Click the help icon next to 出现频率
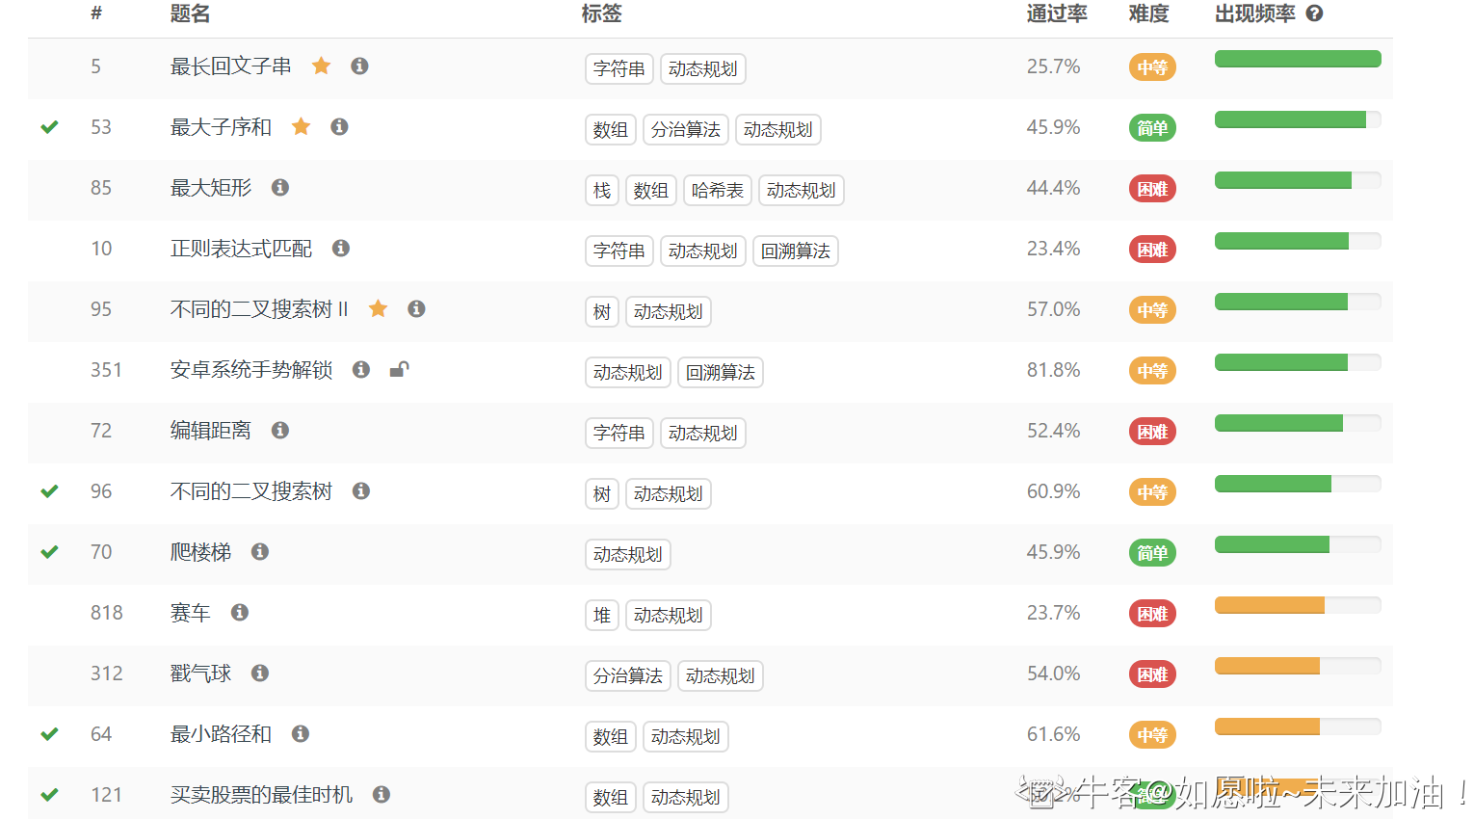 (1314, 13)
